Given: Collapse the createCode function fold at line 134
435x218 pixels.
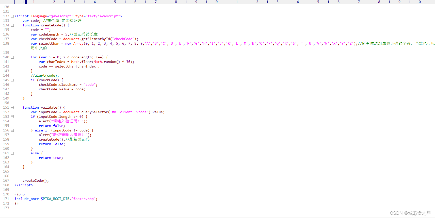Looking at the screenshot, I should 12,25.
